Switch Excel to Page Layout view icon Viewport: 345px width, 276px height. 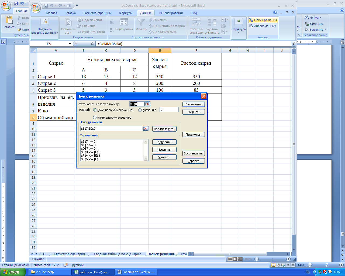click(235, 259)
